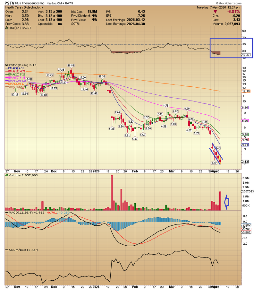Click the 8.73 high price label

tap(166, 106)
